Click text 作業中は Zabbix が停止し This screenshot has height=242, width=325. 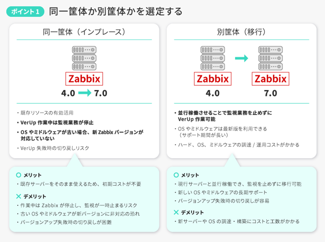coord(50,205)
